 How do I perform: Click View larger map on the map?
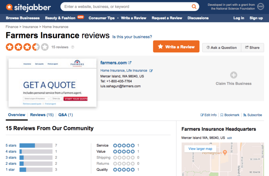point(200,149)
